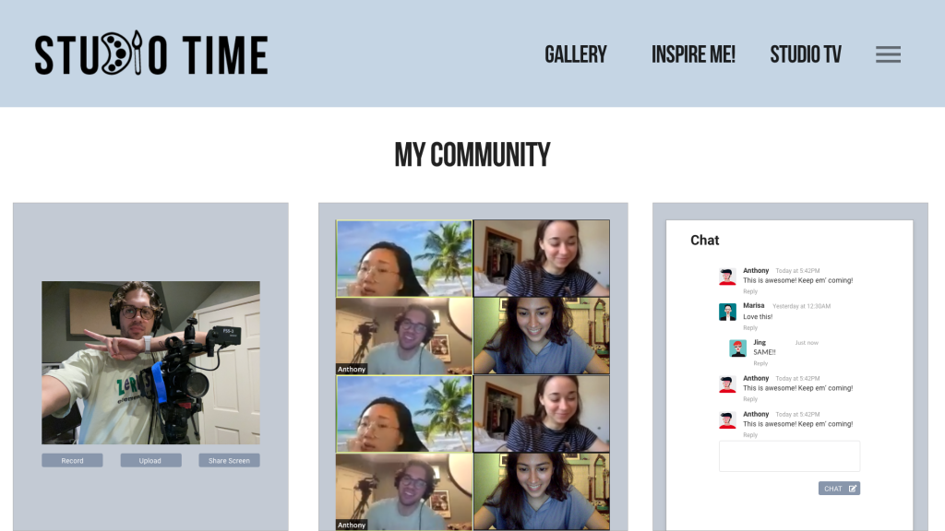Click Reply under Marisa's "Love this!" message
The height and width of the screenshot is (531, 945).
[x=750, y=328]
